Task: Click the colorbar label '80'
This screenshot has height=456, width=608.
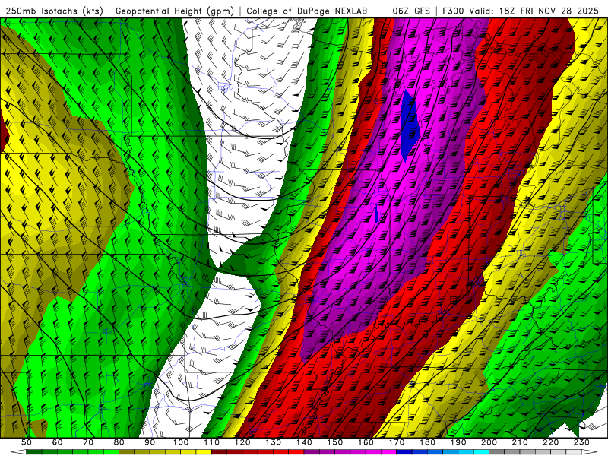Action: tap(119, 442)
